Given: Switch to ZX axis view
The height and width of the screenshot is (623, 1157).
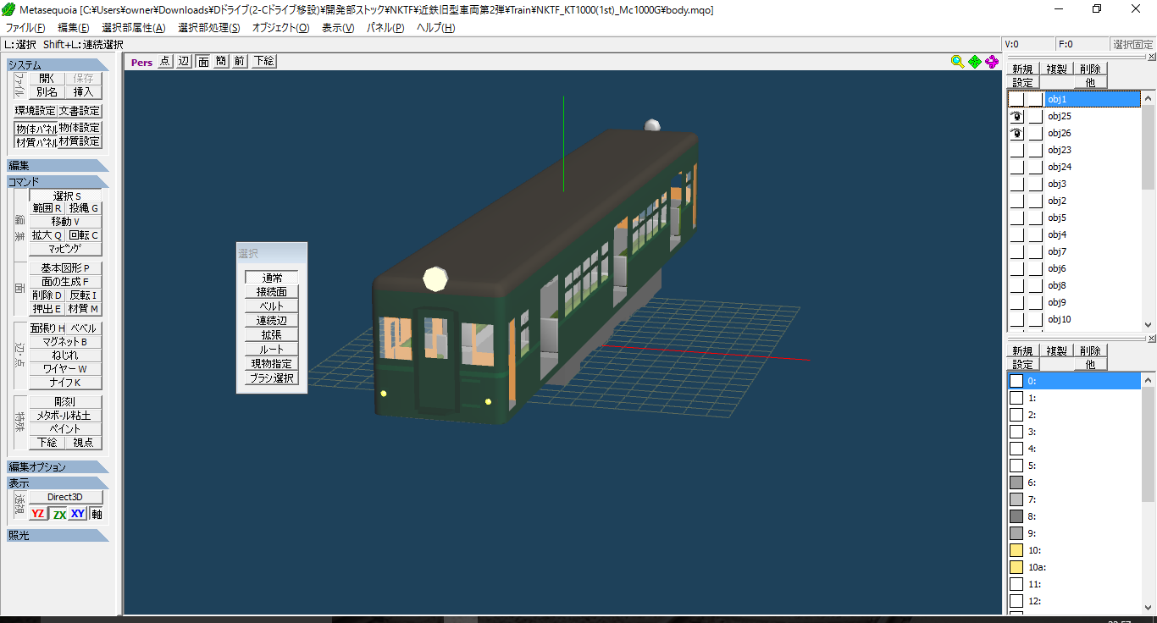Looking at the screenshot, I should pos(58,514).
